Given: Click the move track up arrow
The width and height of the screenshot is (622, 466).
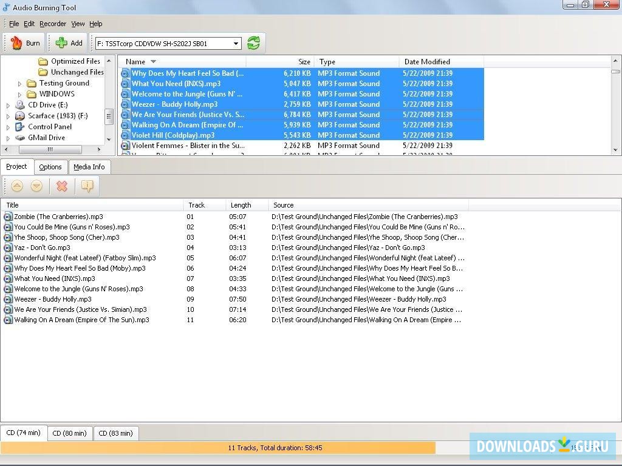Looking at the screenshot, I should pos(17,186).
